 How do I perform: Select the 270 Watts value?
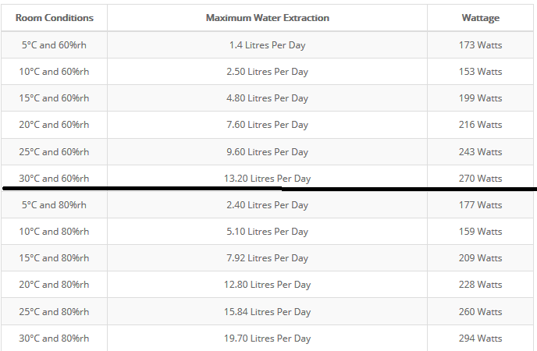pos(480,179)
